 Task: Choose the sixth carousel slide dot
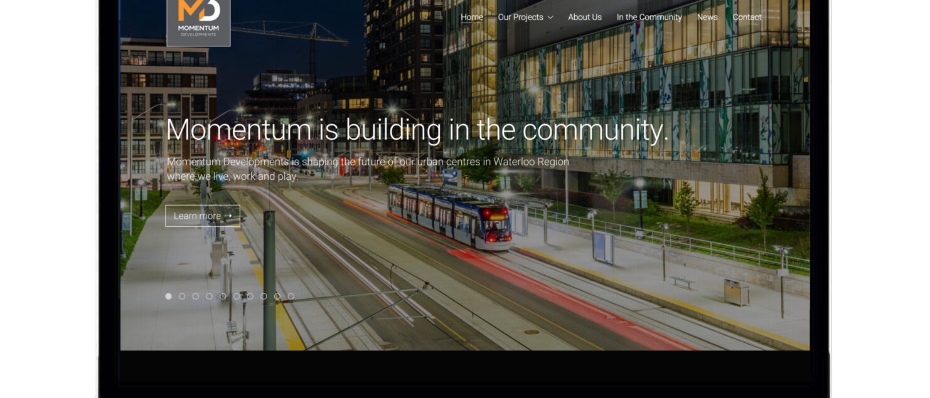[237, 296]
